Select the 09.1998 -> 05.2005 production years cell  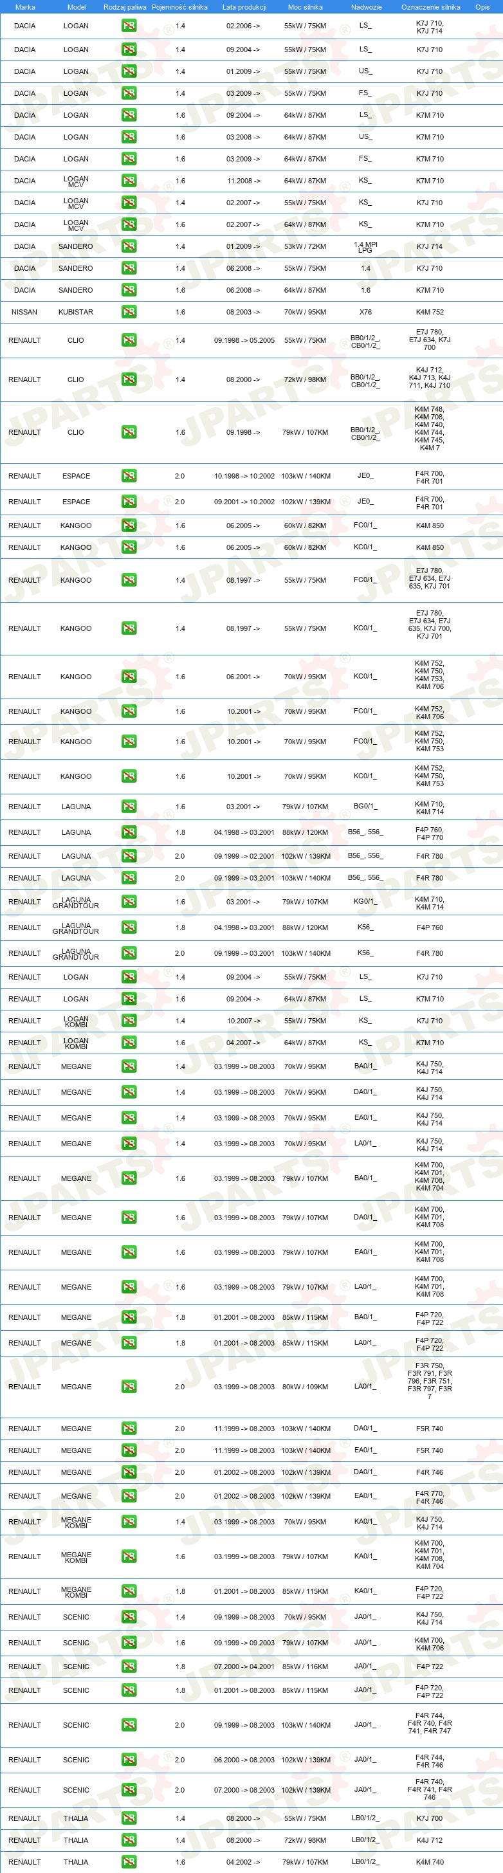tap(244, 340)
